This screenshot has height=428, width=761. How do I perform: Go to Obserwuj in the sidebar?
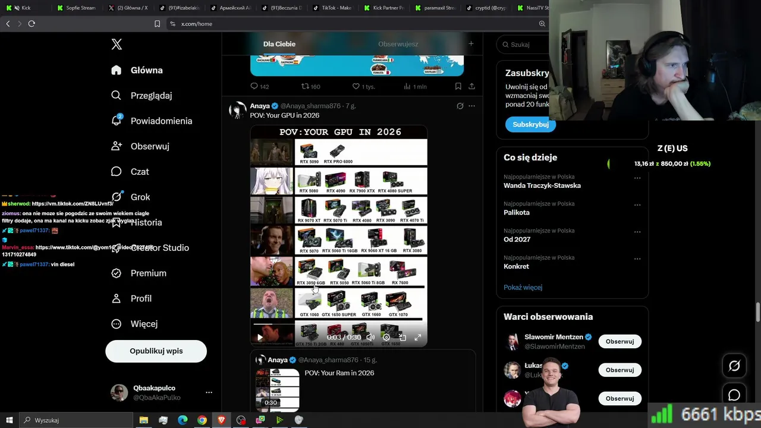pyautogui.click(x=140, y=146)
